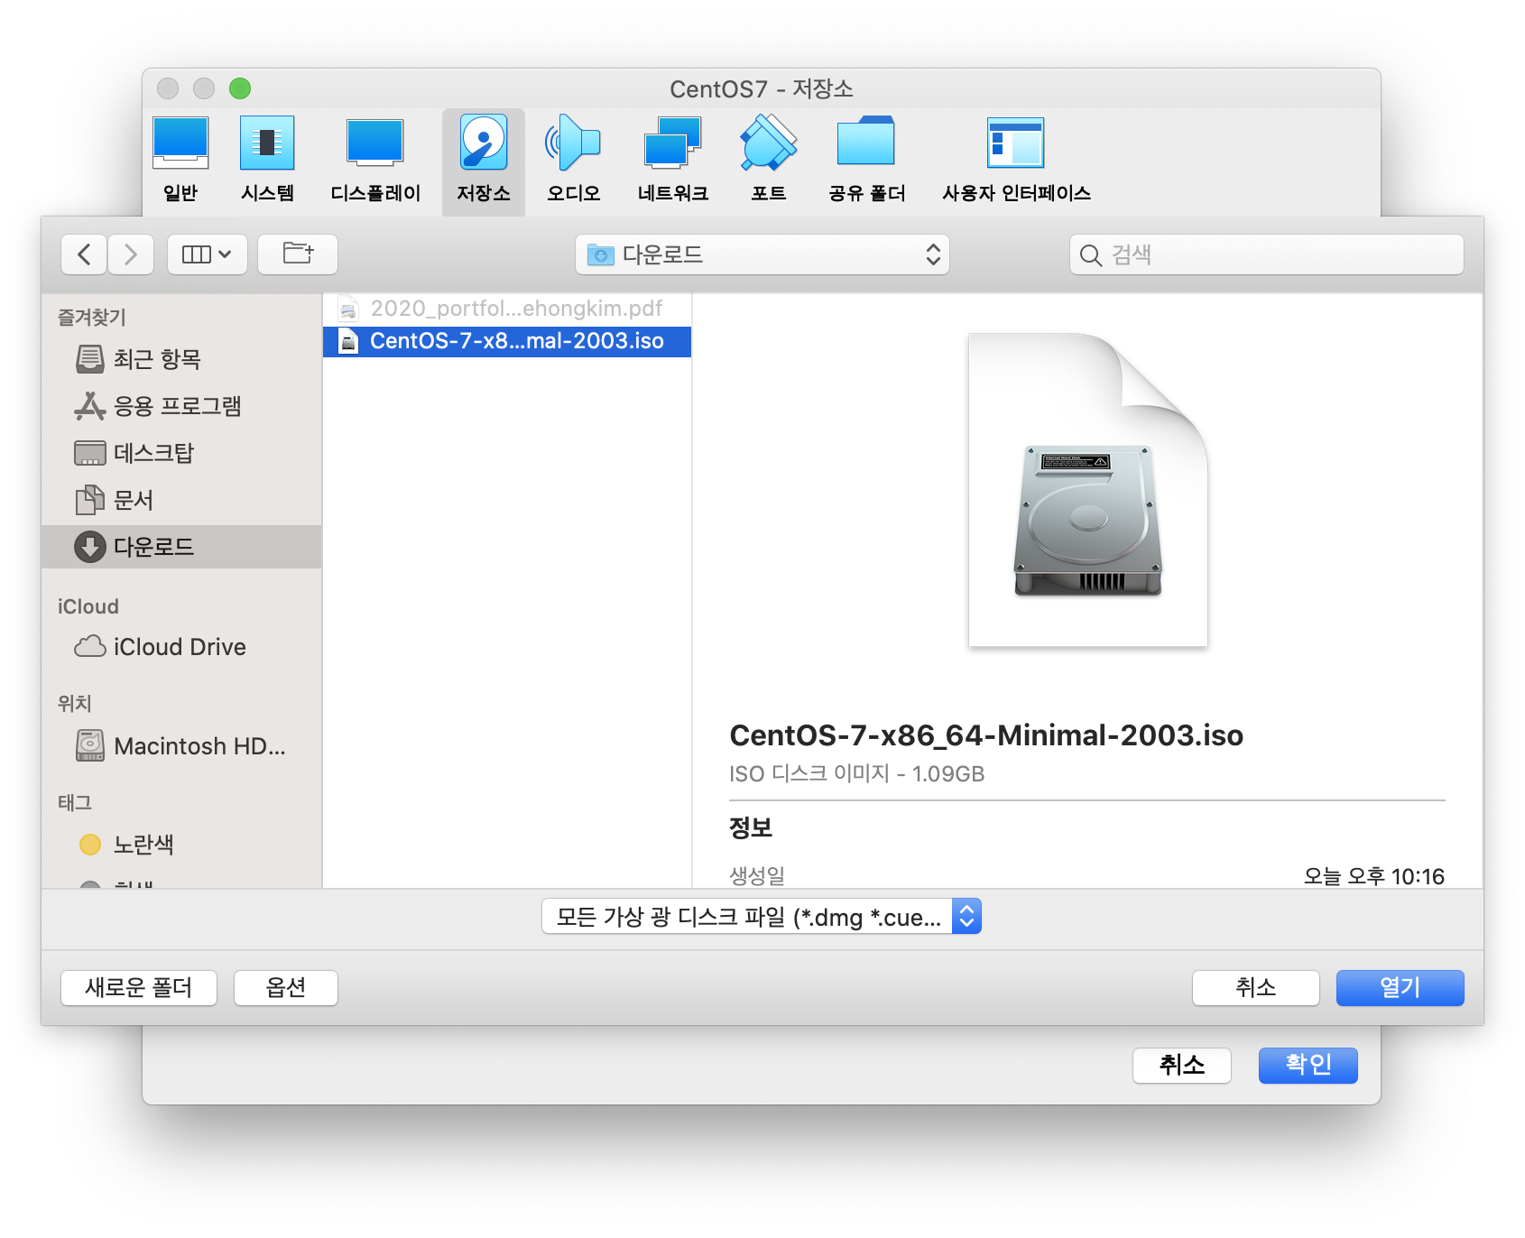Select 최근 항목 in the sidebar
The height and width of the screenshot is (1238, 1525).
tap(181, 359)
